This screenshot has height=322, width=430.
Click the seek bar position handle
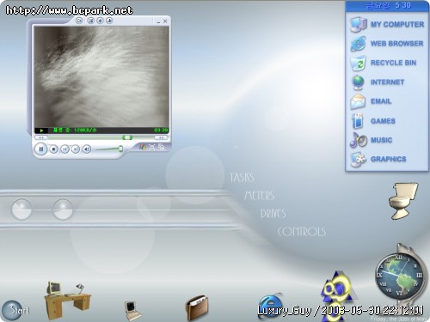[x=127, y=137]
